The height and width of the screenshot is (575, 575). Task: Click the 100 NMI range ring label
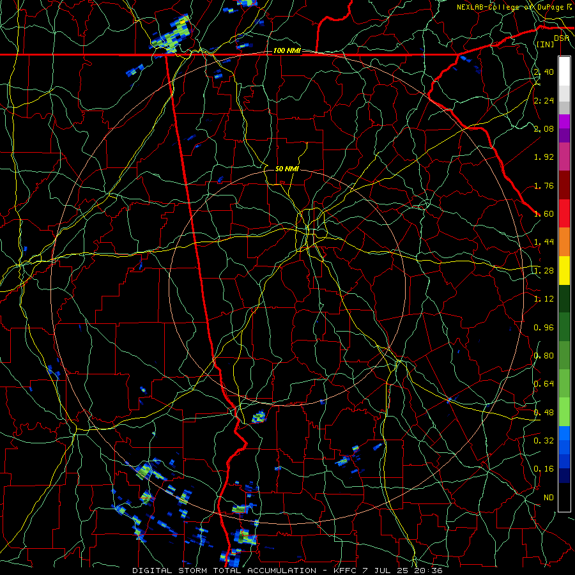(x=287, y=50)
